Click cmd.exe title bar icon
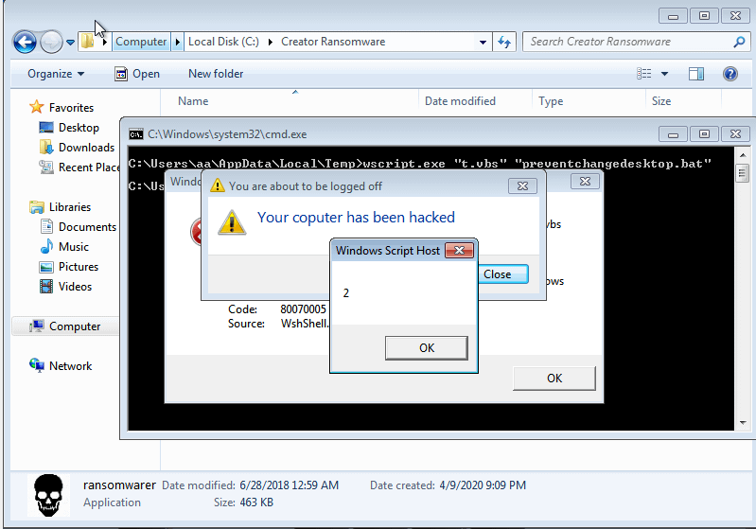Screen dimensions: 756x529 pos(136,134)
